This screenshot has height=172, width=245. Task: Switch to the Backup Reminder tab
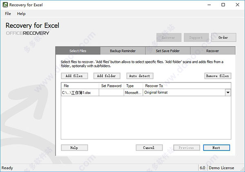point(123,51)
